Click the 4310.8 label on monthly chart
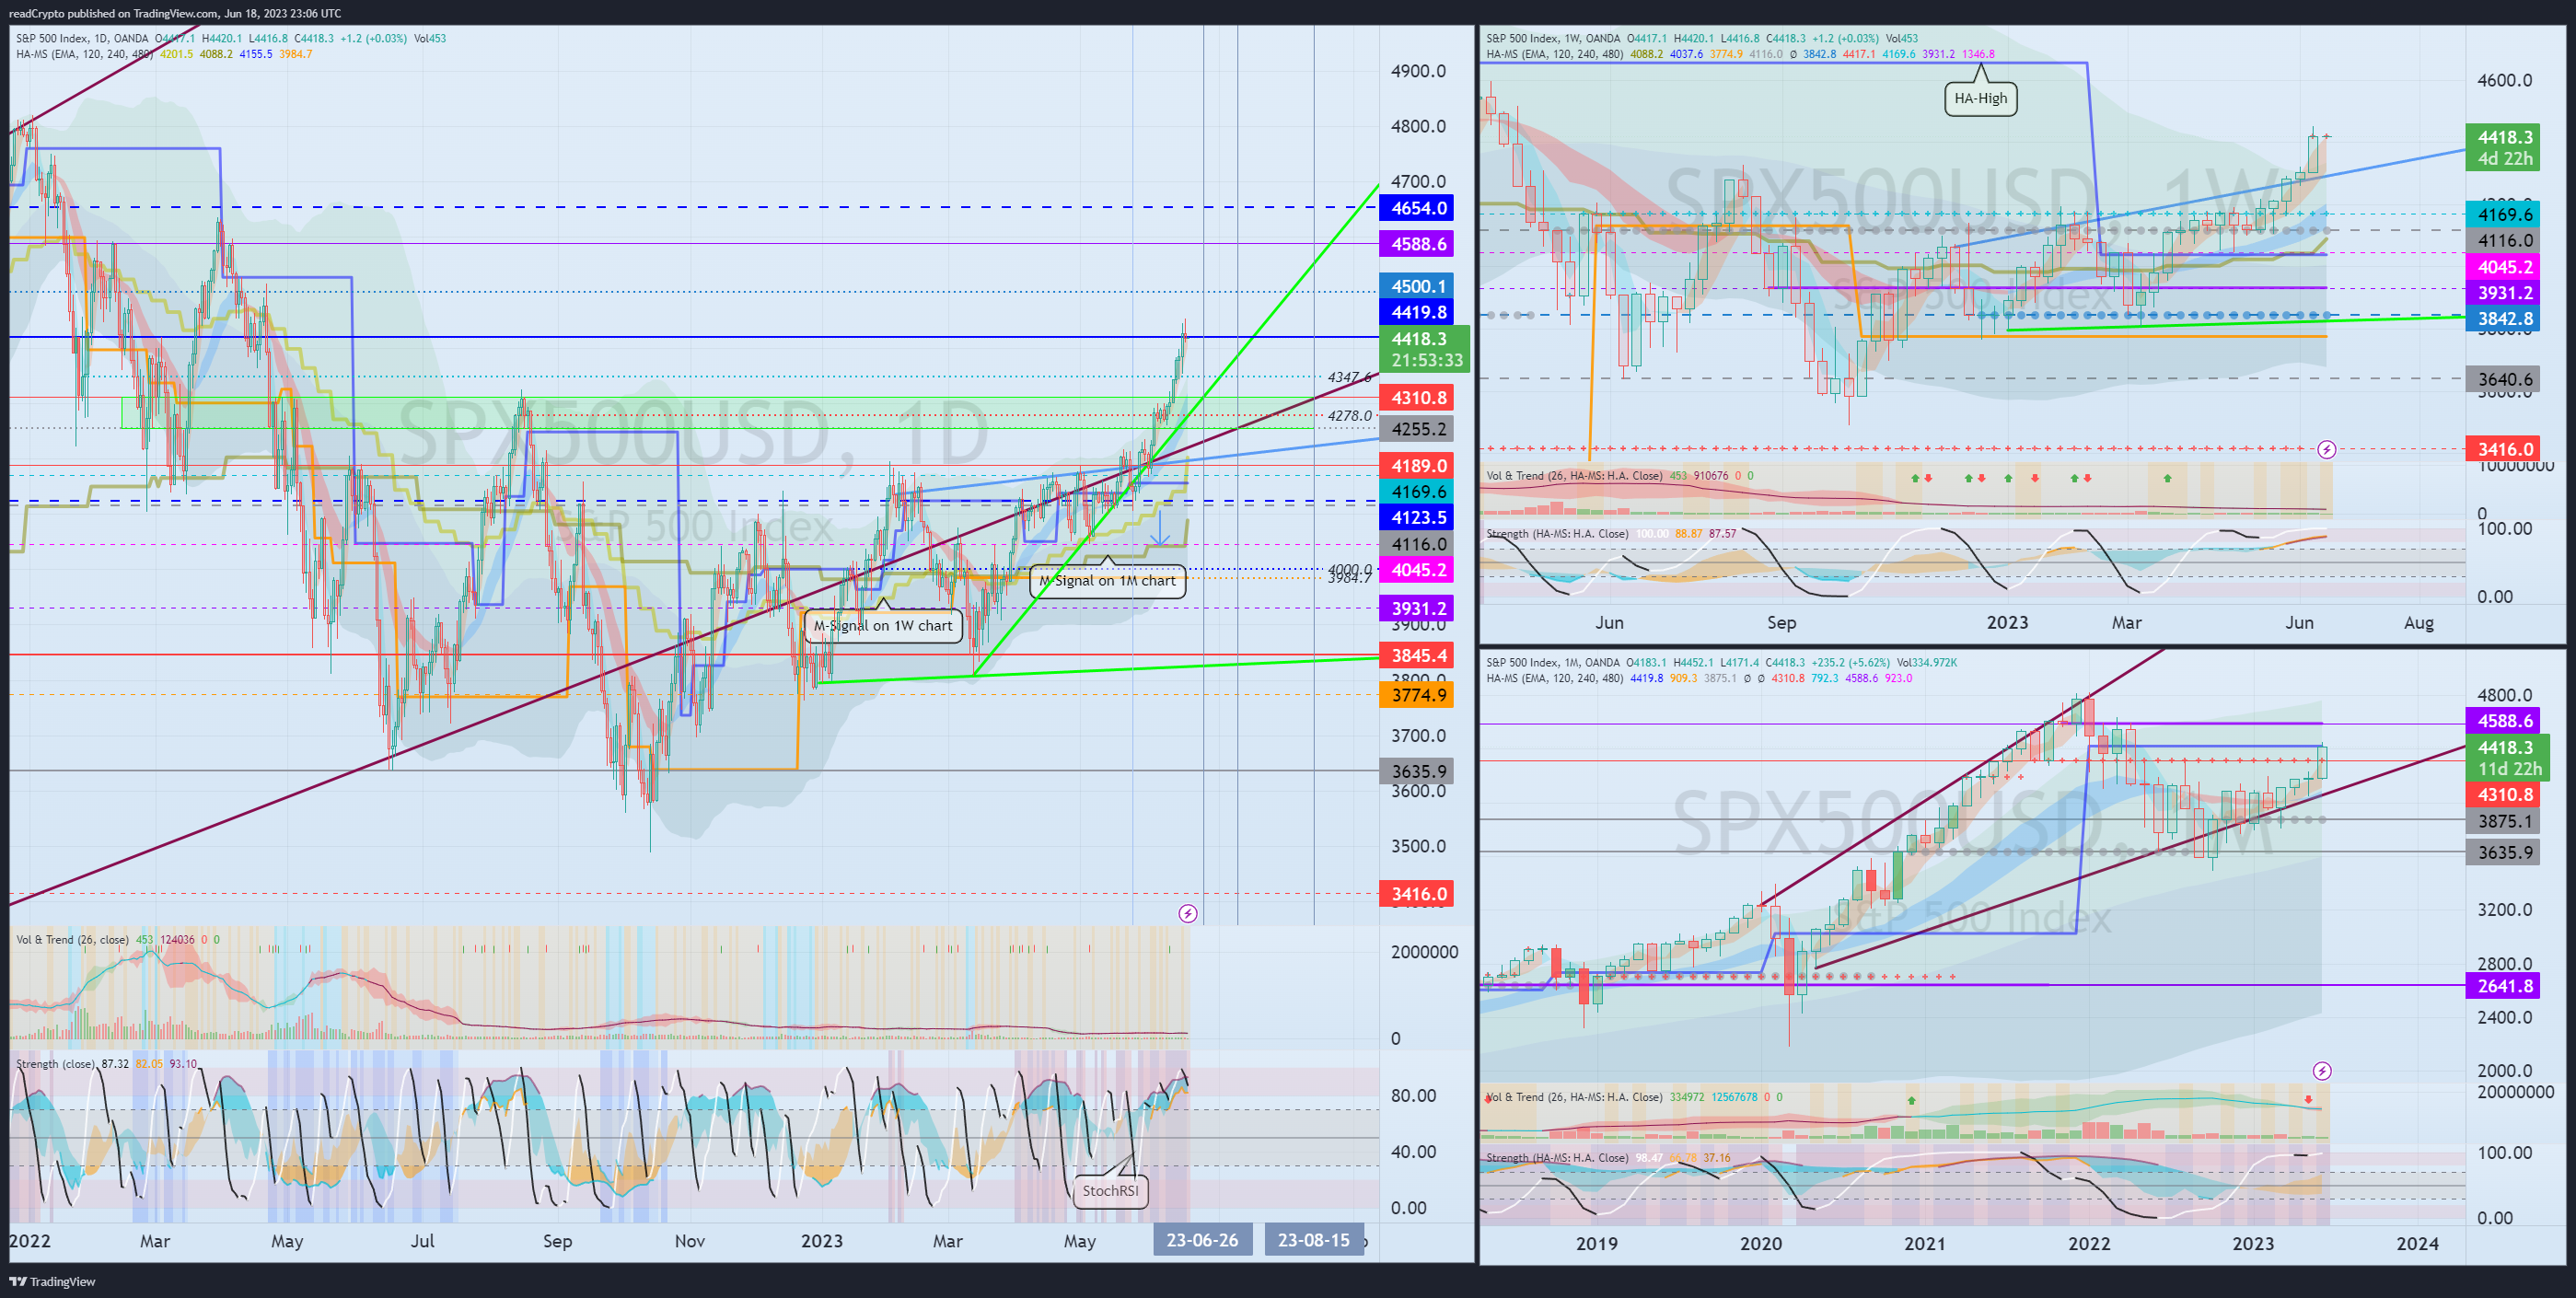Screen dimensions: 2576x1298 point(2504,795)
